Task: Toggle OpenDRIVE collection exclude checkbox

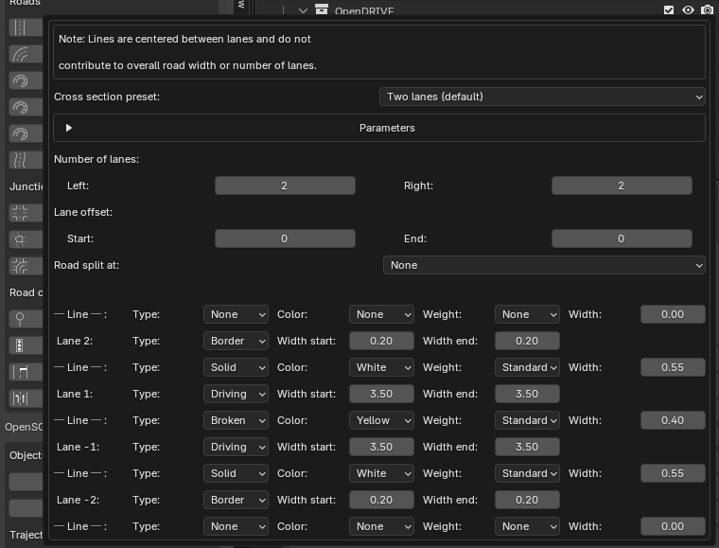Action: (669, 9)
